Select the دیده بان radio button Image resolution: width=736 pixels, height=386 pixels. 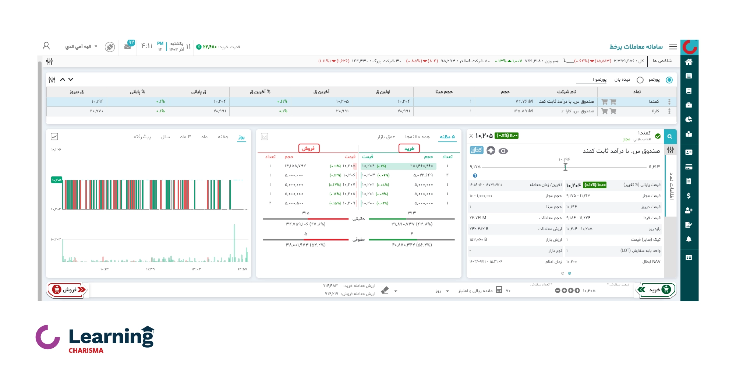pyautogui.click(x=640, y=80)
